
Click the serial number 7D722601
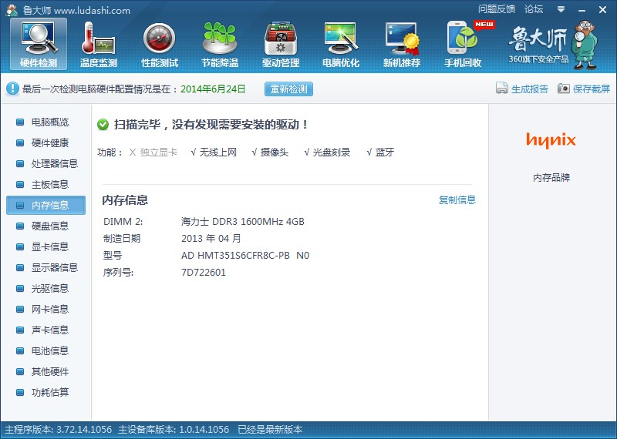pyautogui.click(x=204, y=273)
